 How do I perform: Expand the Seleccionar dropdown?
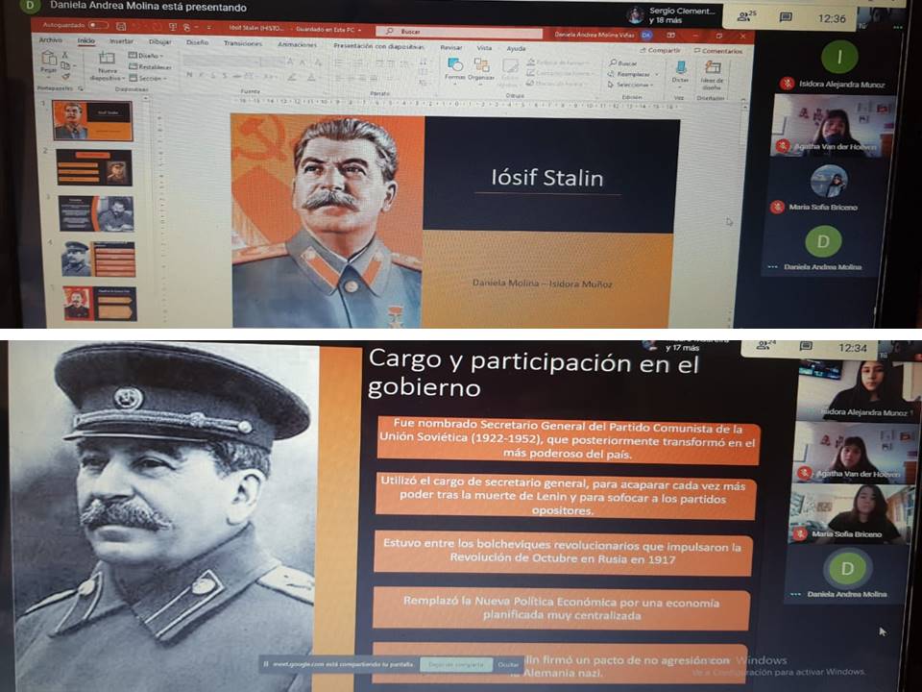[x=631, y=85]
